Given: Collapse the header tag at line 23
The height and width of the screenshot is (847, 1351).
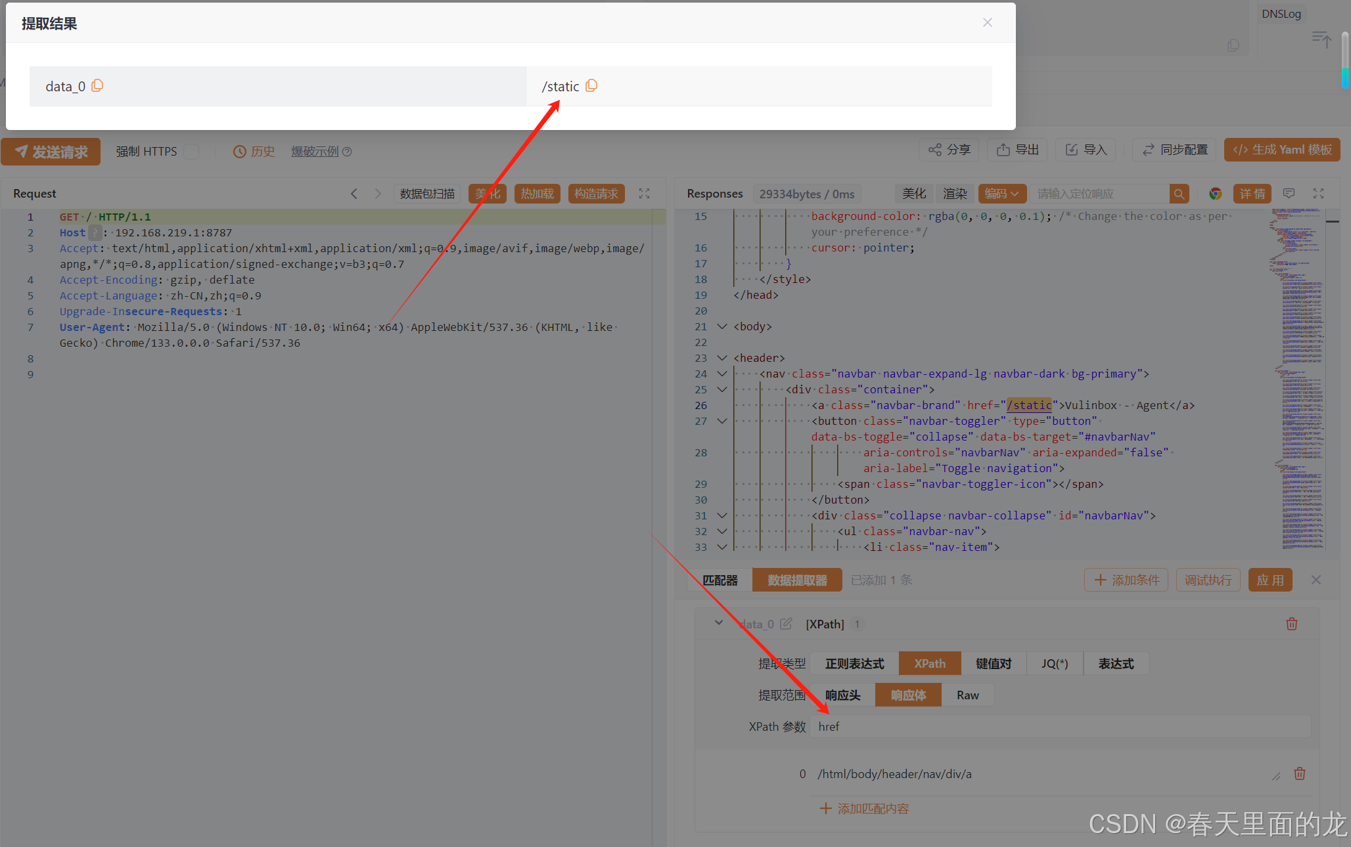Looking at the screenshot, I should tap(721, 358).
